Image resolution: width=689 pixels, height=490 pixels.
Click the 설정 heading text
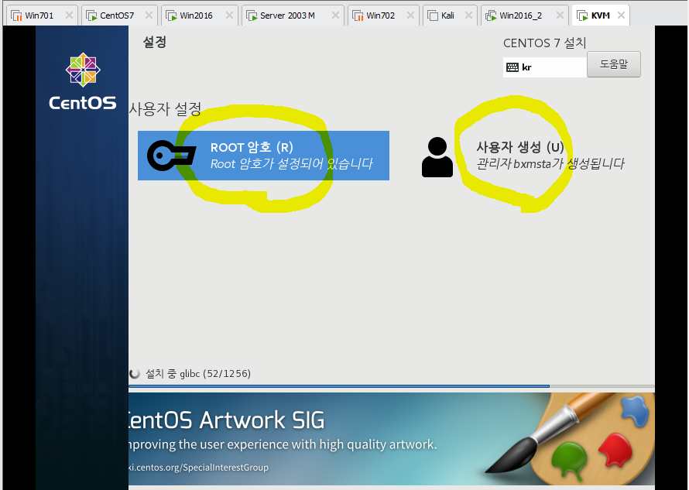pyautogui.click(x=155, y=43)
